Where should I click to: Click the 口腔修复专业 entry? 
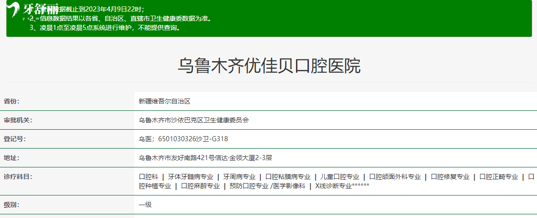click(x=450, y=177)
